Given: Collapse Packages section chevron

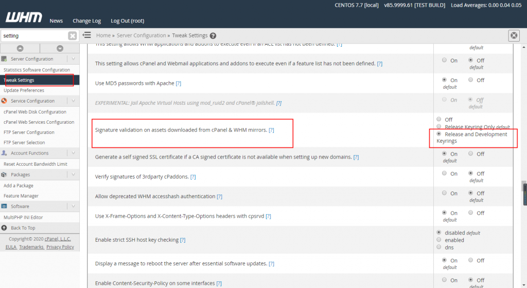Looking at the screenshot, I should coord(73,175).
